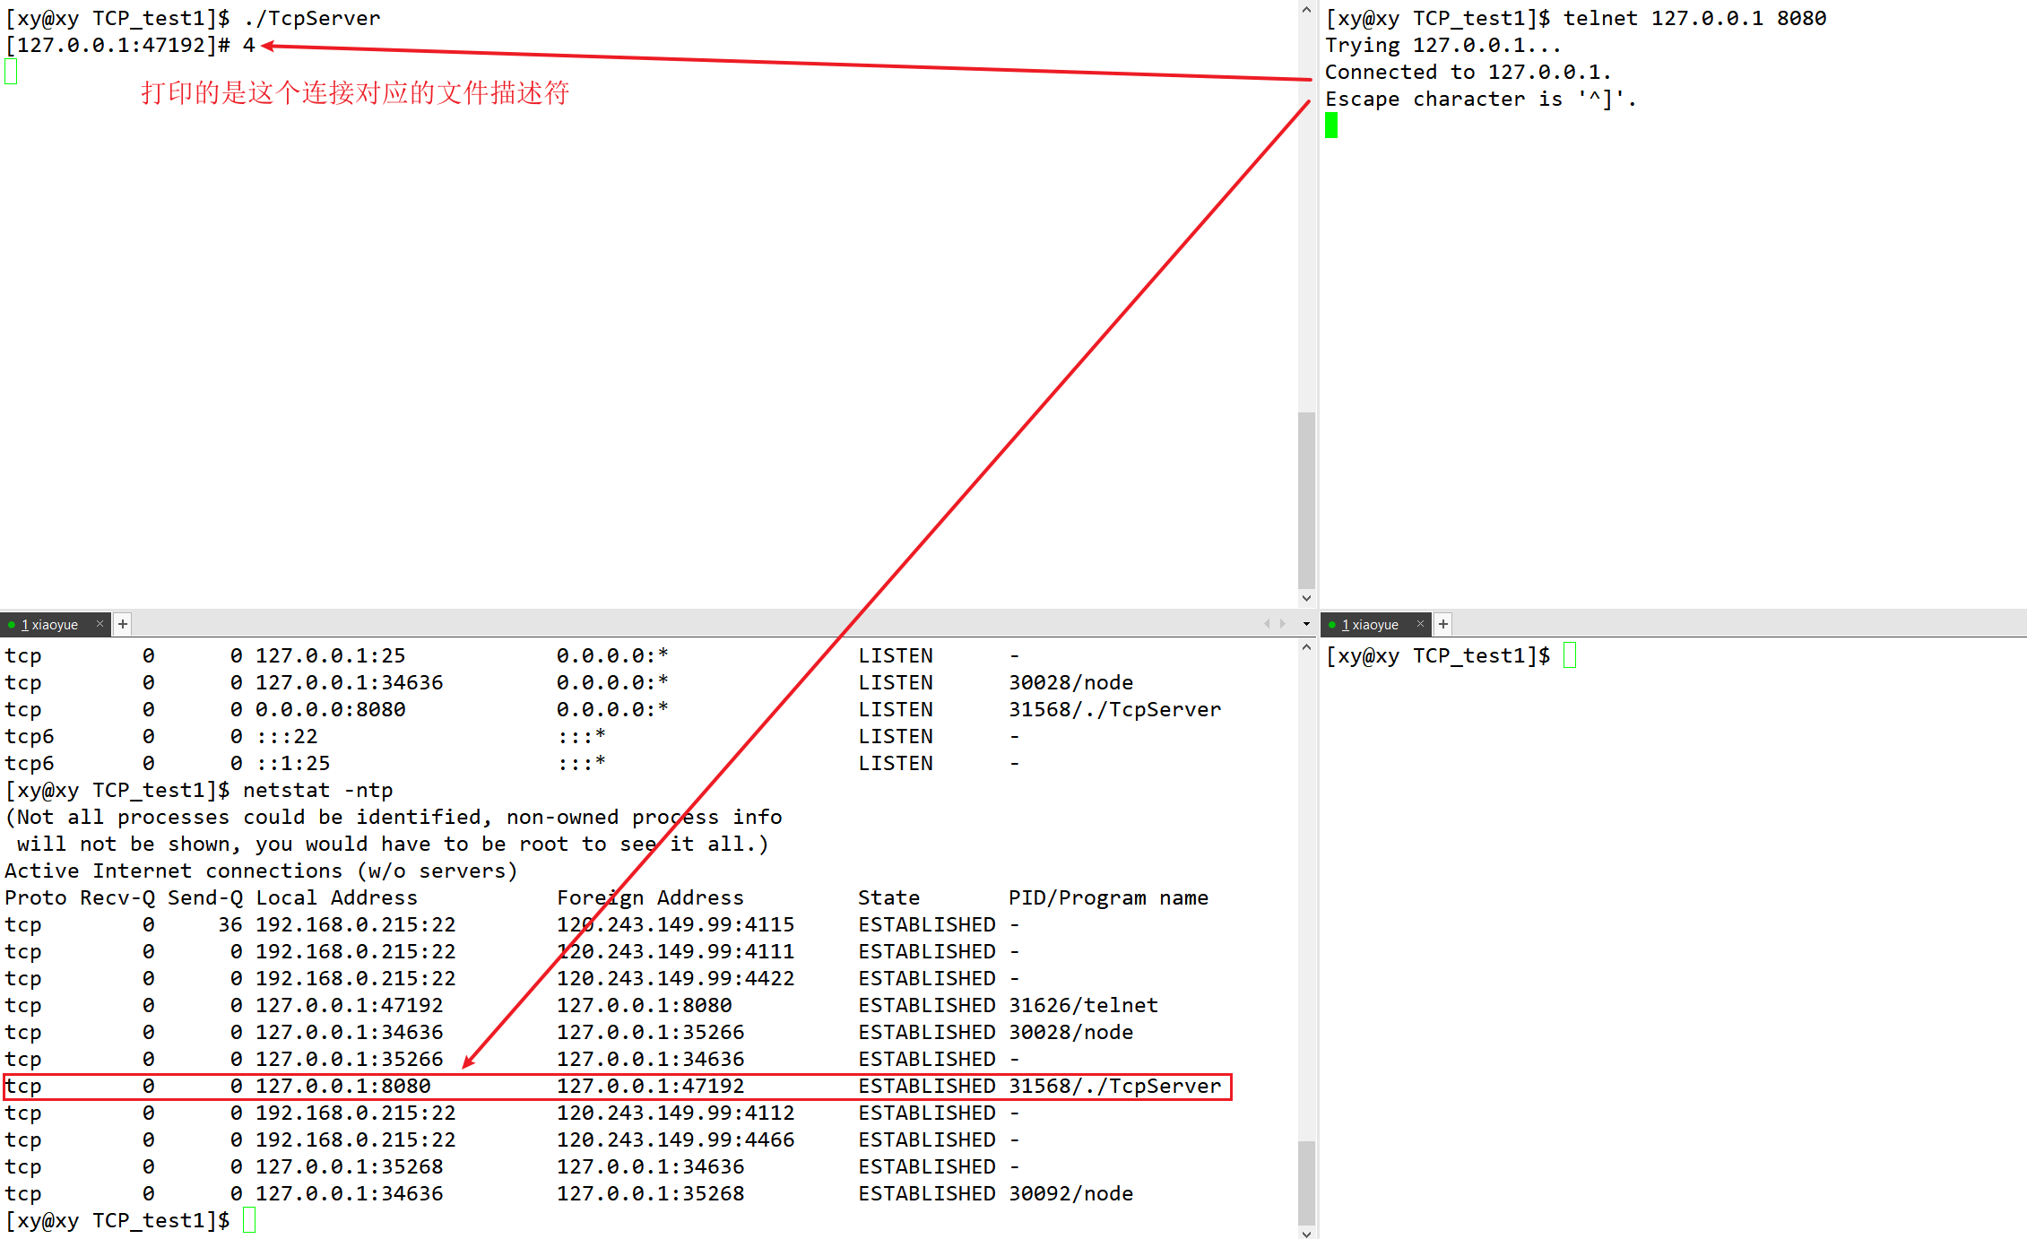This screenshot has width=2027, height=1239.
Task: Select the right xiaoyue session tab
Action: [x=1371, y=625]
